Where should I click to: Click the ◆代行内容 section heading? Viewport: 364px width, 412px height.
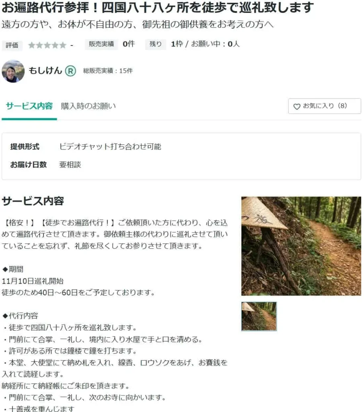[20, 315]
